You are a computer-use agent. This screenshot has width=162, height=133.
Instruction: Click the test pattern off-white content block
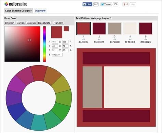tap(127, 87)
